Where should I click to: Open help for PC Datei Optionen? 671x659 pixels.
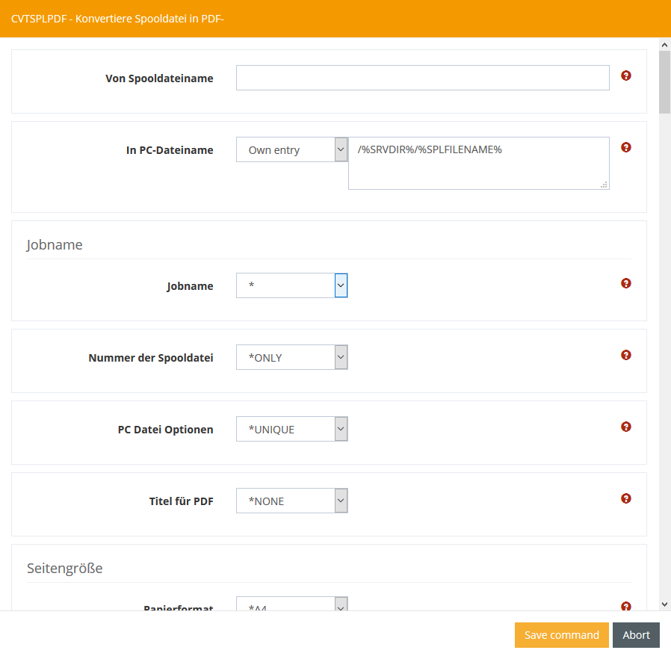(626, 427)
